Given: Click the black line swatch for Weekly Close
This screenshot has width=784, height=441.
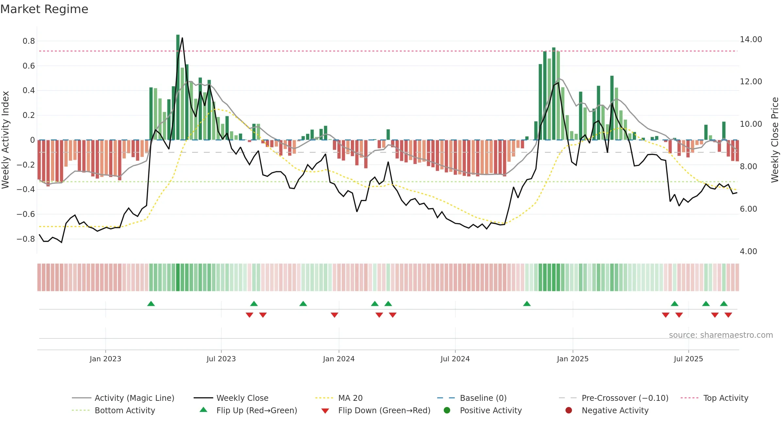Looking at the screenshot, I should coord(203,398).
